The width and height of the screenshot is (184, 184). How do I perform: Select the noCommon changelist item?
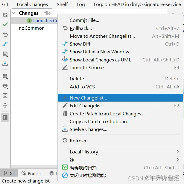point(32,28)
